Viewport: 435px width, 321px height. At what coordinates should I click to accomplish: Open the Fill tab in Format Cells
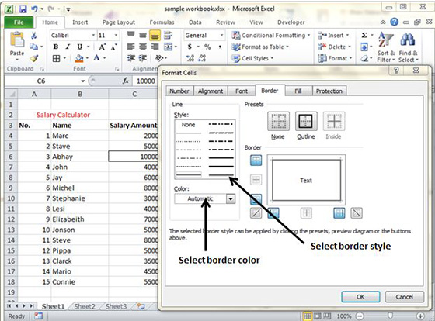pyautogui.click(x=298, y=91)
